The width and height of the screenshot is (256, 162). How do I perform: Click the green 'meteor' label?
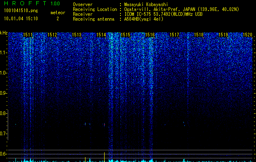(58, 13)
